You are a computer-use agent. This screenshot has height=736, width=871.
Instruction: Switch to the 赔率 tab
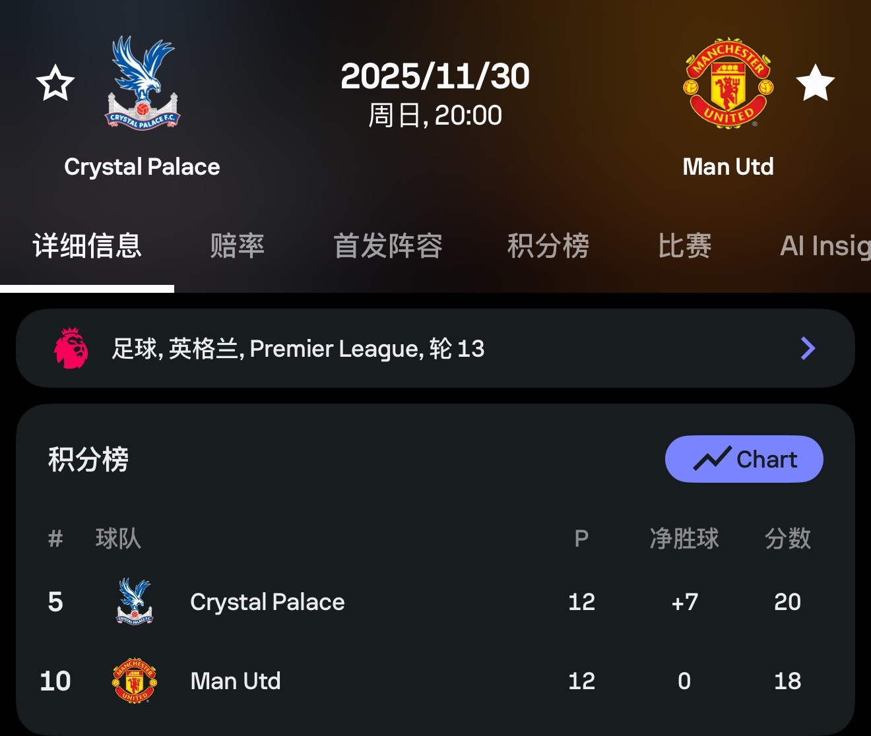(237, 246)
